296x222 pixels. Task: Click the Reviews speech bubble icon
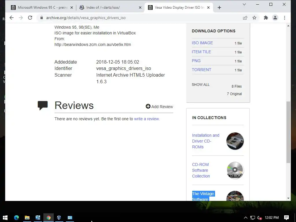pos(43,106)
